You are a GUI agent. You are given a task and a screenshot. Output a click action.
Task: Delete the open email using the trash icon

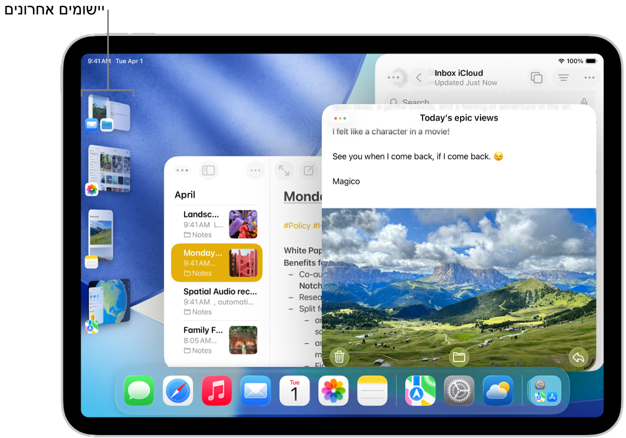pyautogui.click(x=339, y=357)
